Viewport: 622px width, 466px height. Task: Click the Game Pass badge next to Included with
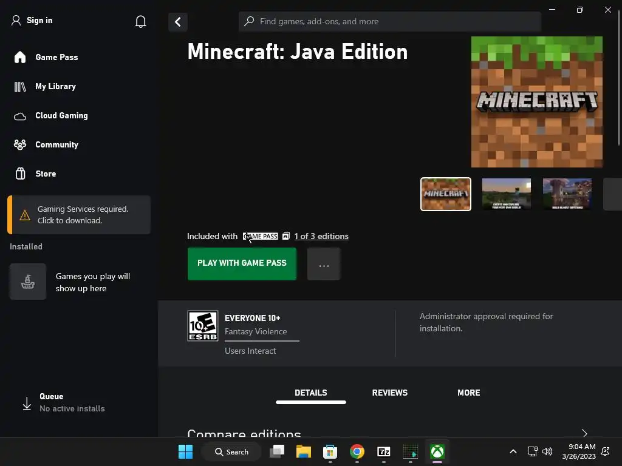pyautogui.click(x=260, y=236)
